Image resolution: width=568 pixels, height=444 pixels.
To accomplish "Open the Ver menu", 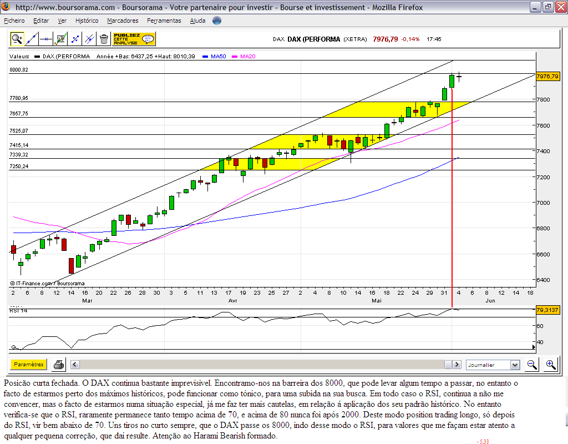I will (62, 21).
